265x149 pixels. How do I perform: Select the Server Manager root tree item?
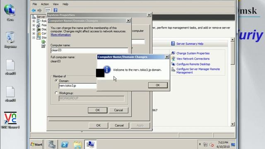[x=39, y=17]
